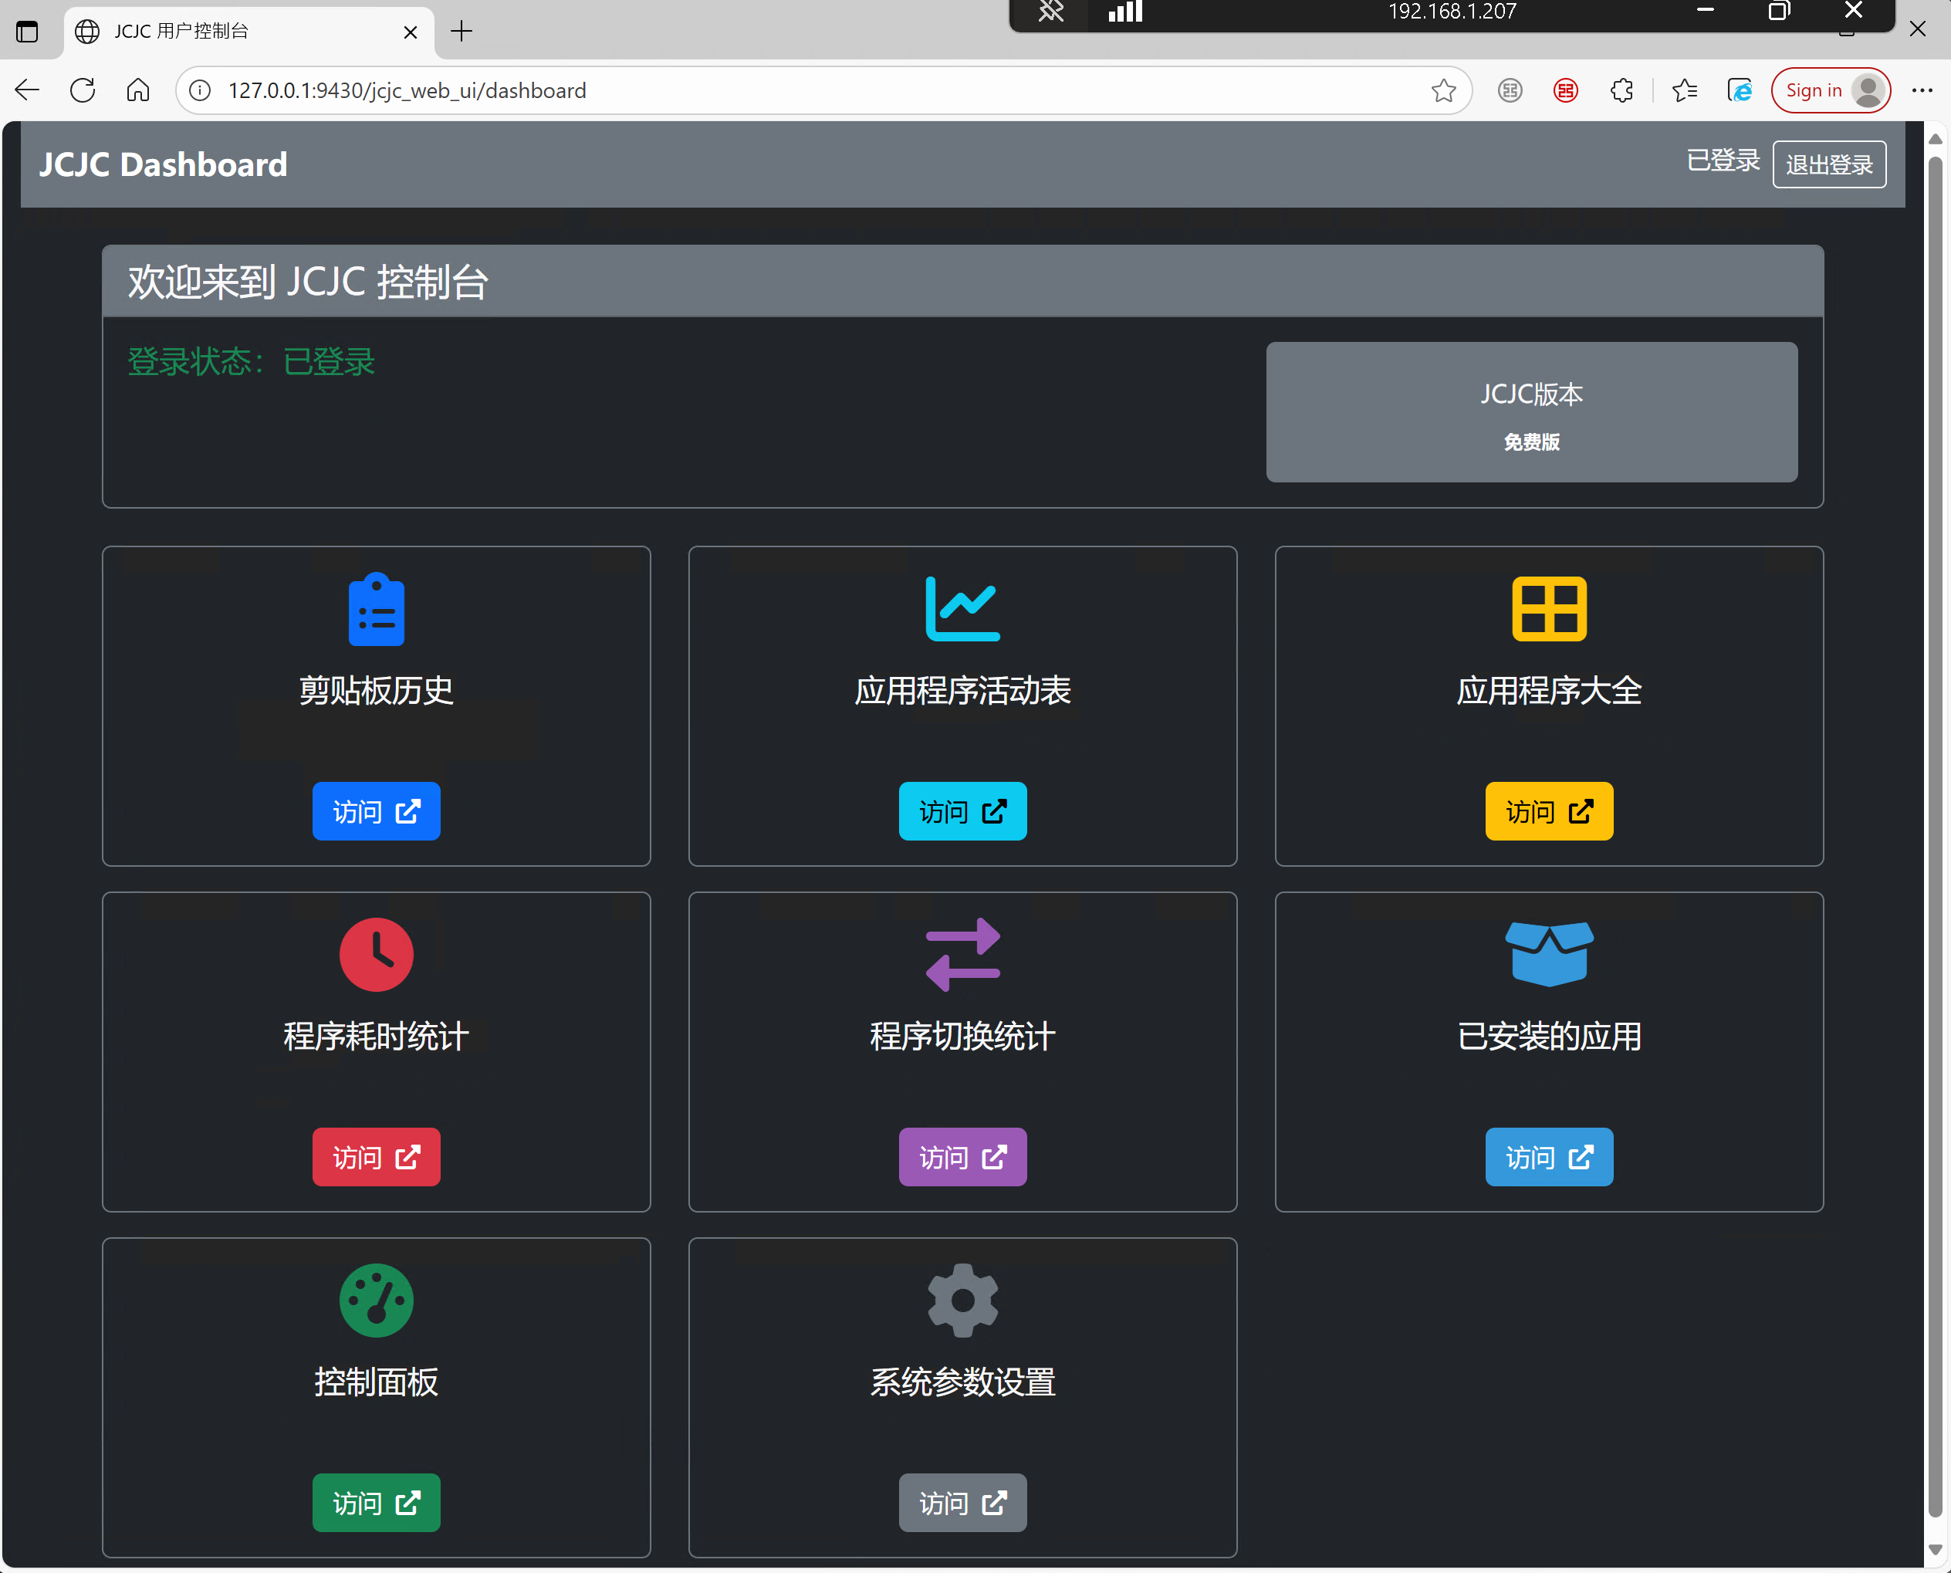The image size is (1951, 1573).
Task: Bookmark page with the star icon
Action: click(1443, 90)
